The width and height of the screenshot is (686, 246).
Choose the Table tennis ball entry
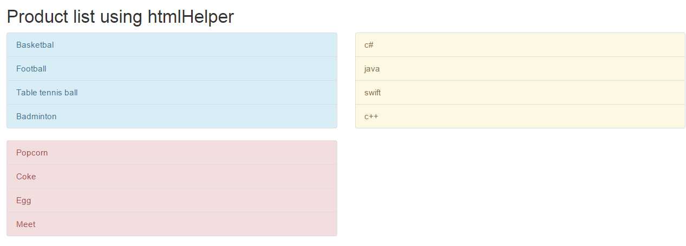click(x=47, y=93)
